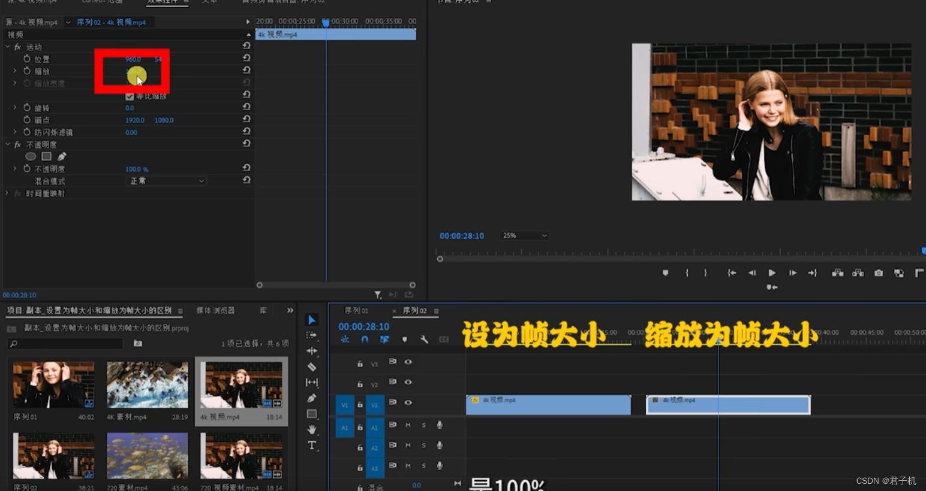Toggle 等比缩放 checkbox
This screenshot has width=926, height=491.
click(130, 96)
